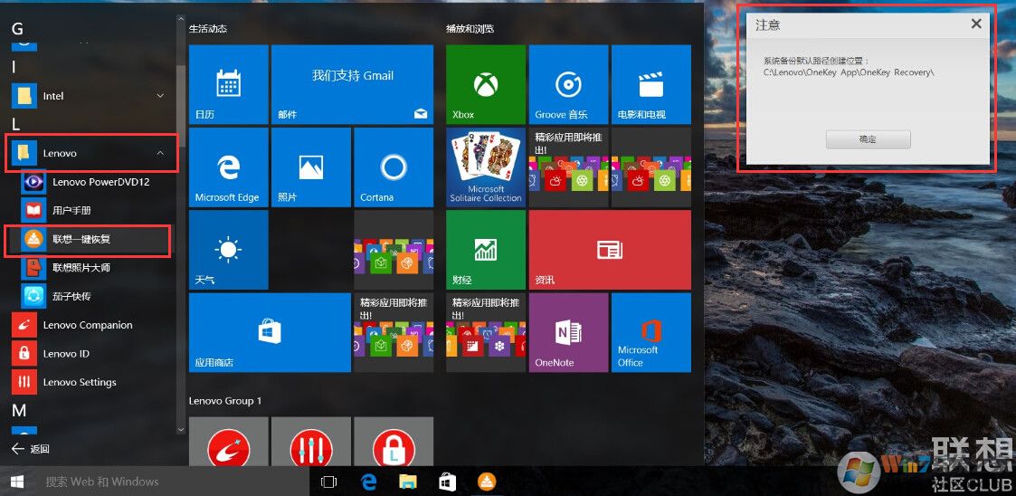Collapse the Lenovo folder group
Viewport: 1016px width, 496px height.
pos(161,154)
